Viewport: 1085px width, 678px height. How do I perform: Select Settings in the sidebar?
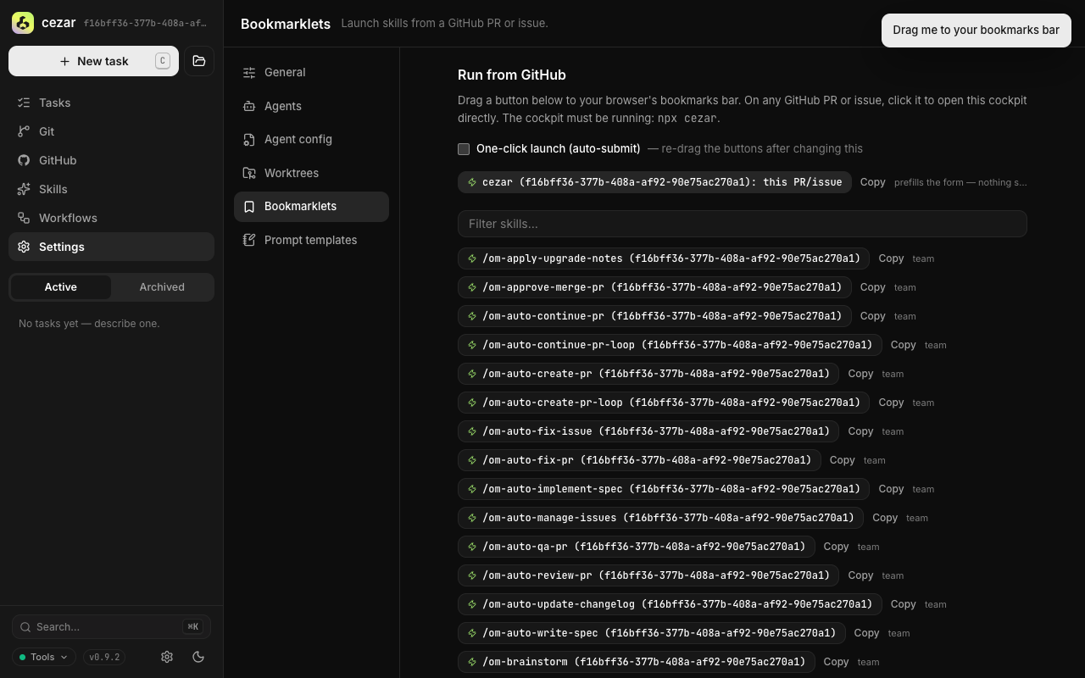(x=111, y=247)
